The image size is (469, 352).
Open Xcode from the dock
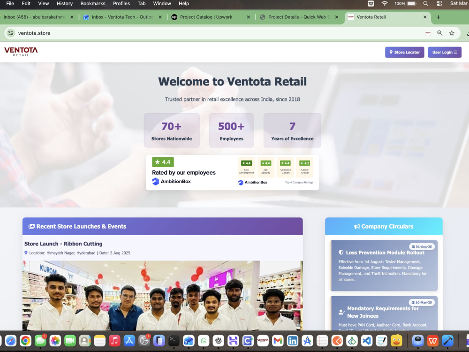pyautogui.click(x=447, y=341)
